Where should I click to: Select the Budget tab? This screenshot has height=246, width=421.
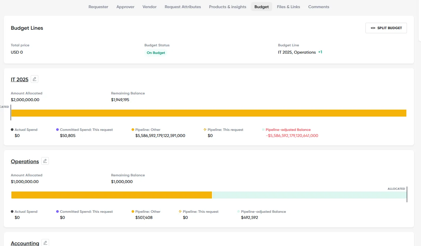point(261,7)
